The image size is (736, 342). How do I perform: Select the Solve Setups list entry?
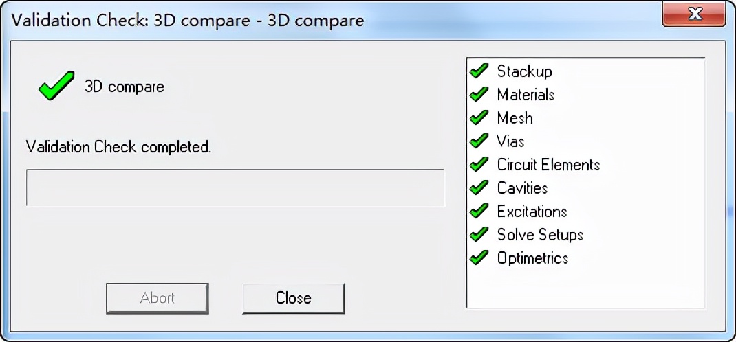(540, 234)
